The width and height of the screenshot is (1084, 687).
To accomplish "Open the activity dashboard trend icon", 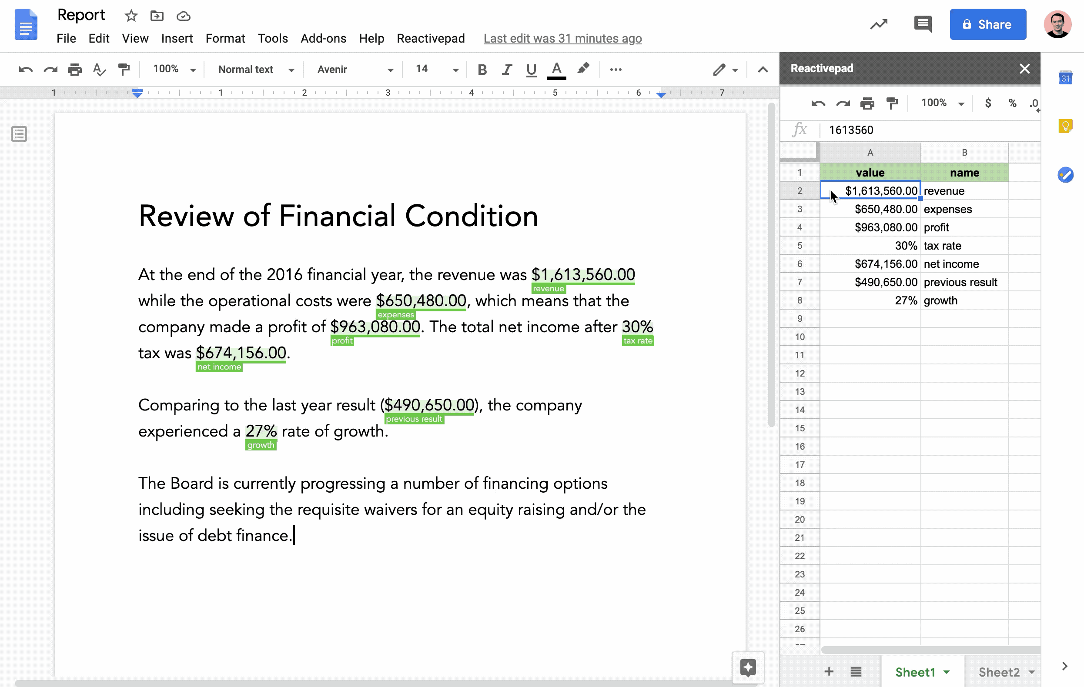I will pyautogui.click(x=878, y=24).
